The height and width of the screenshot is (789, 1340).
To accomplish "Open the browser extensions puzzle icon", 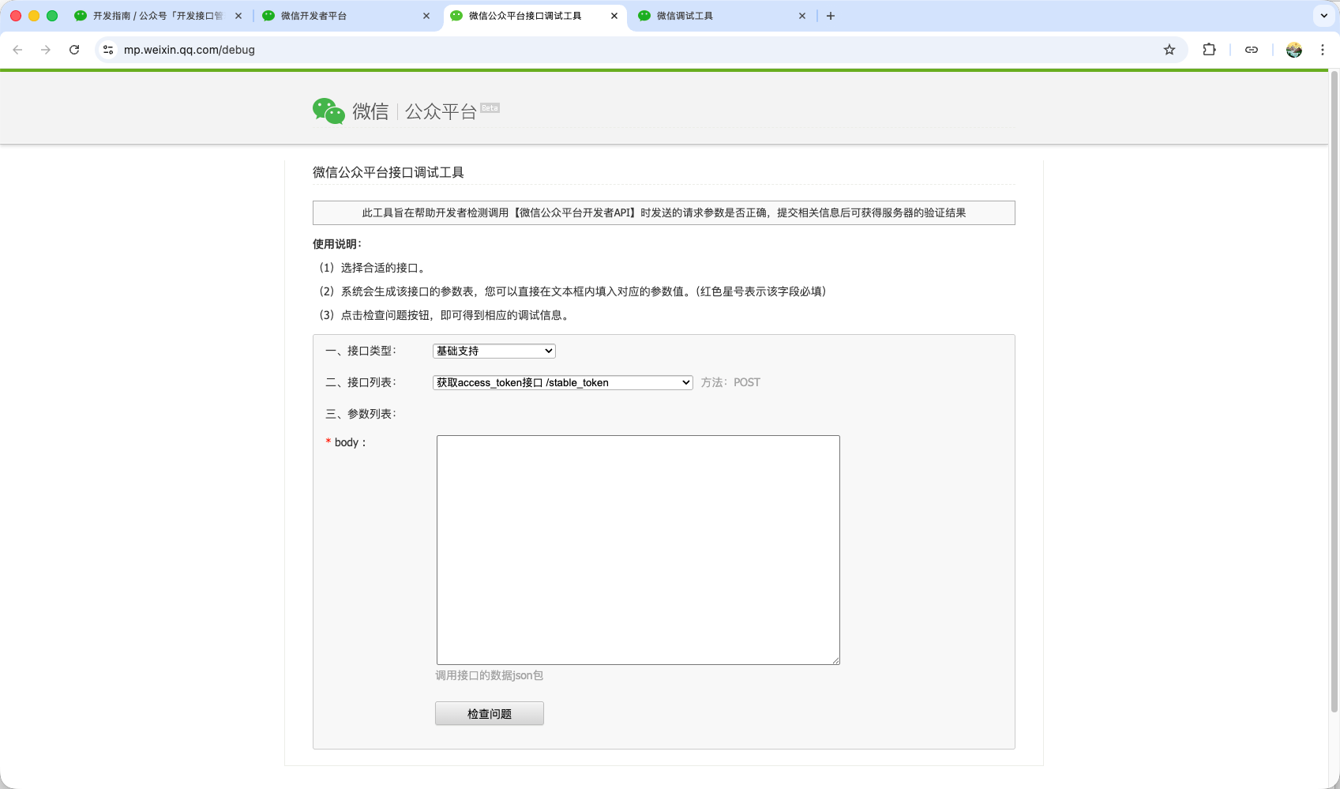I will tap(1209, 50).
